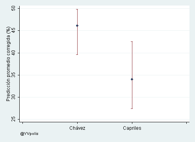Image resolution: width=195 pixels, height=142 pixels.
Task: Click the @YVpolis watermark text
Action: [x=29, y=134]
